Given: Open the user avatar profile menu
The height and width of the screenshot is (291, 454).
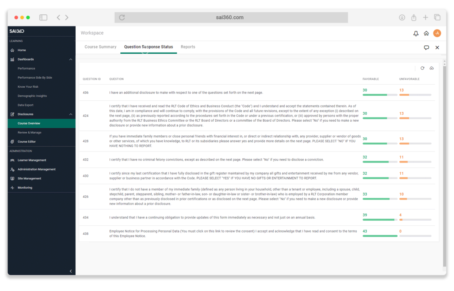Looking at the screenshot, I should click(437, 33).
